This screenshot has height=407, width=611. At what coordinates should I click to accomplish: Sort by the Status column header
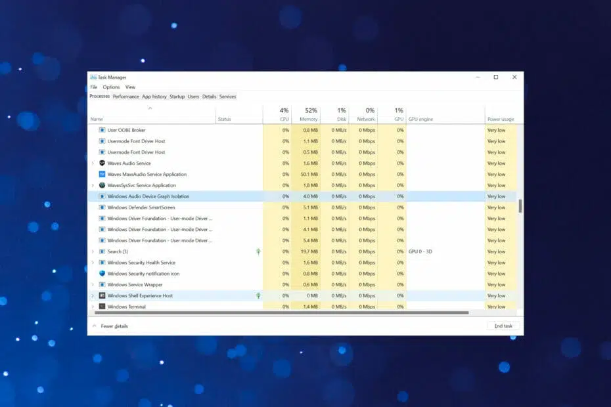point(239,114)
